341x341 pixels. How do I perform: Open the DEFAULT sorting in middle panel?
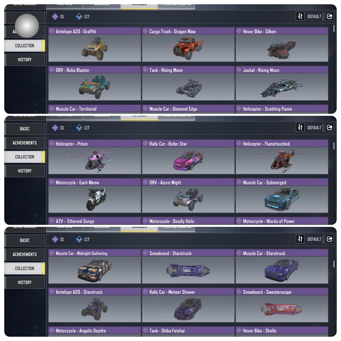point(314,127)
